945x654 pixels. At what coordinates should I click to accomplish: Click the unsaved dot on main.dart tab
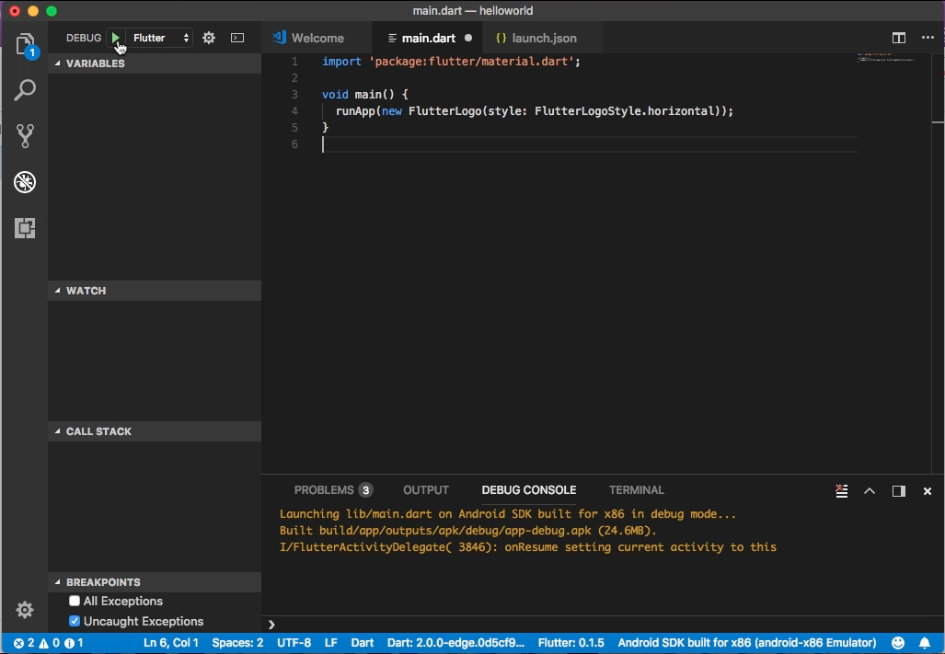click(x=468, y=38)
